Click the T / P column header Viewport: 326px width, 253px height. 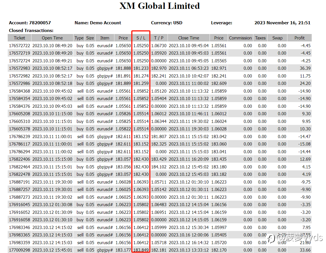click(x=159, y=38)
